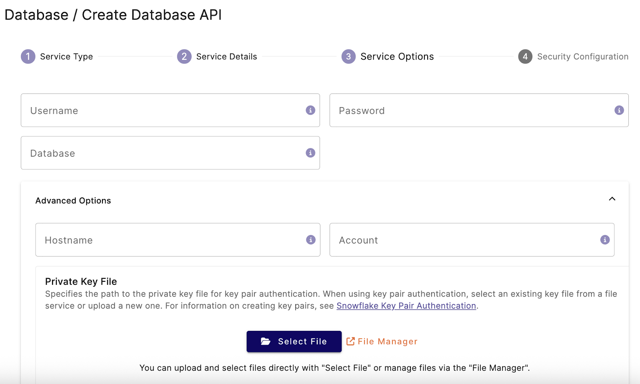Go to the Service Type step
Viewport: 640px width, 384px height.
pyautogui.click(x=66, y=57)
